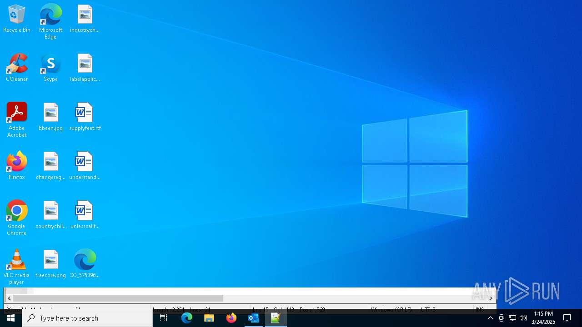Select the changereg... image file

point(50,166)
